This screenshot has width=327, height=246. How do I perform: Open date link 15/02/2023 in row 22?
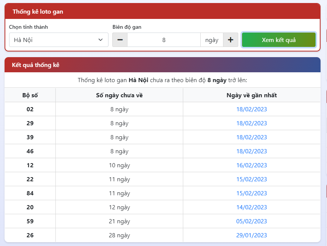252,179
